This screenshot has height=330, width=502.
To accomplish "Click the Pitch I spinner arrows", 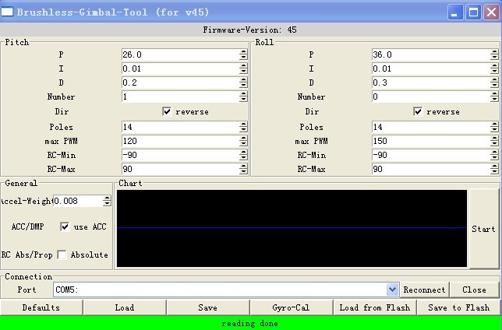I will [x=243, y=68].
